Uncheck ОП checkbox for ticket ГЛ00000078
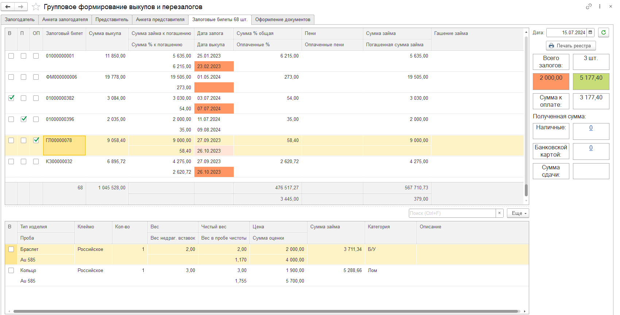 pyautogui.click(x=36, y=140)
